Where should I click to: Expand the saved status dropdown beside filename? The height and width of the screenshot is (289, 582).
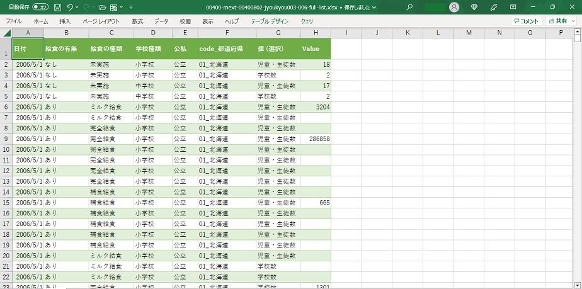click(x=375, y=8)
